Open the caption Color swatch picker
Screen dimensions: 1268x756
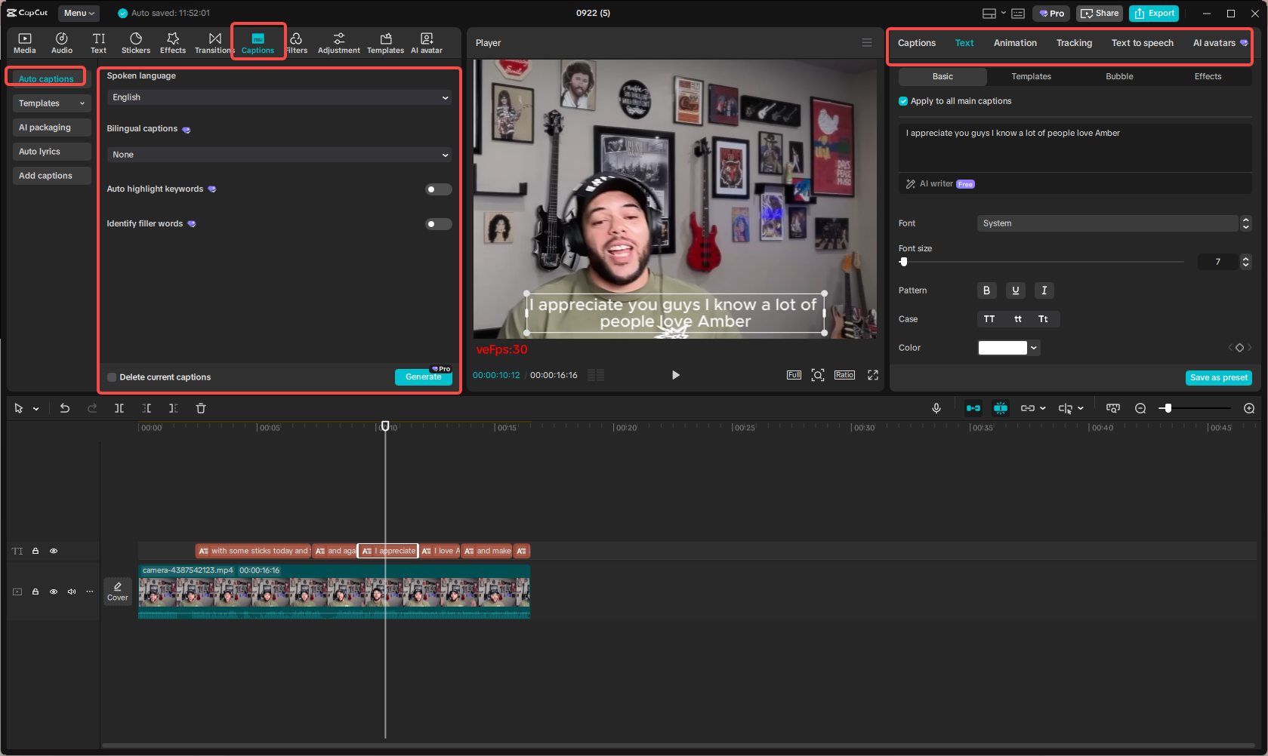pos(1002,348)
